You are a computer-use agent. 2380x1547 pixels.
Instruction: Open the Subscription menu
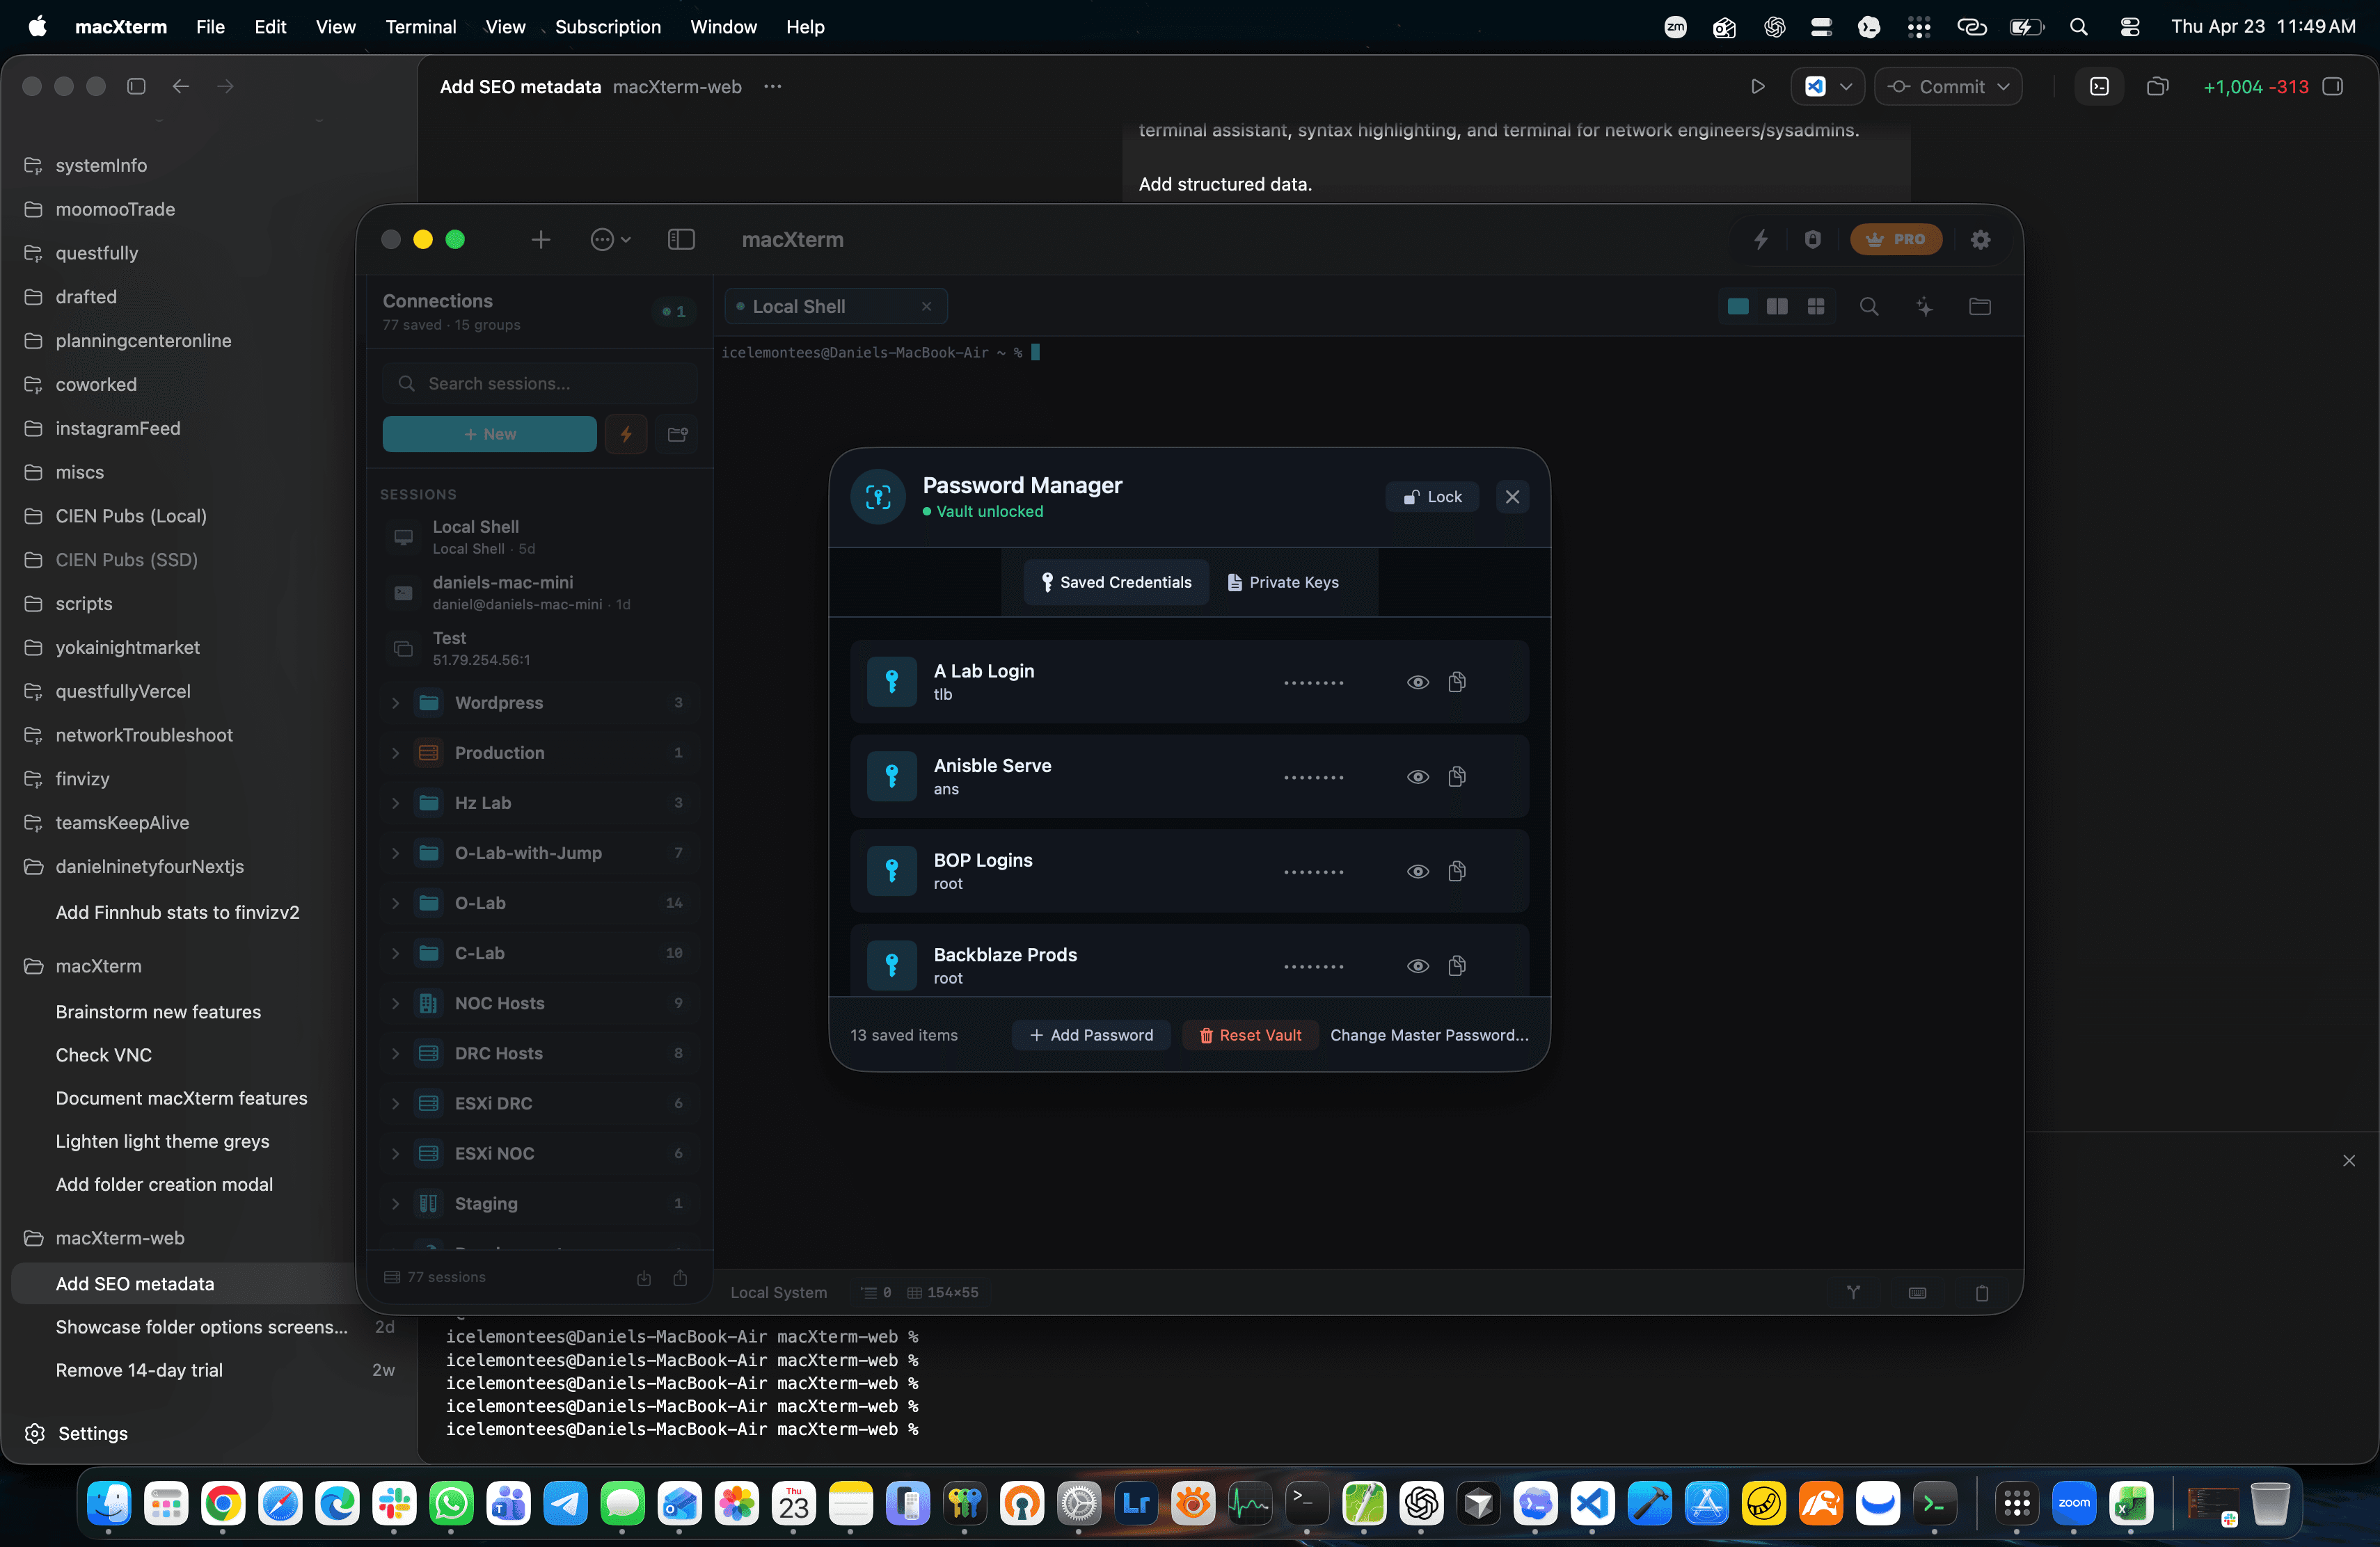click(x=608, y=27)
